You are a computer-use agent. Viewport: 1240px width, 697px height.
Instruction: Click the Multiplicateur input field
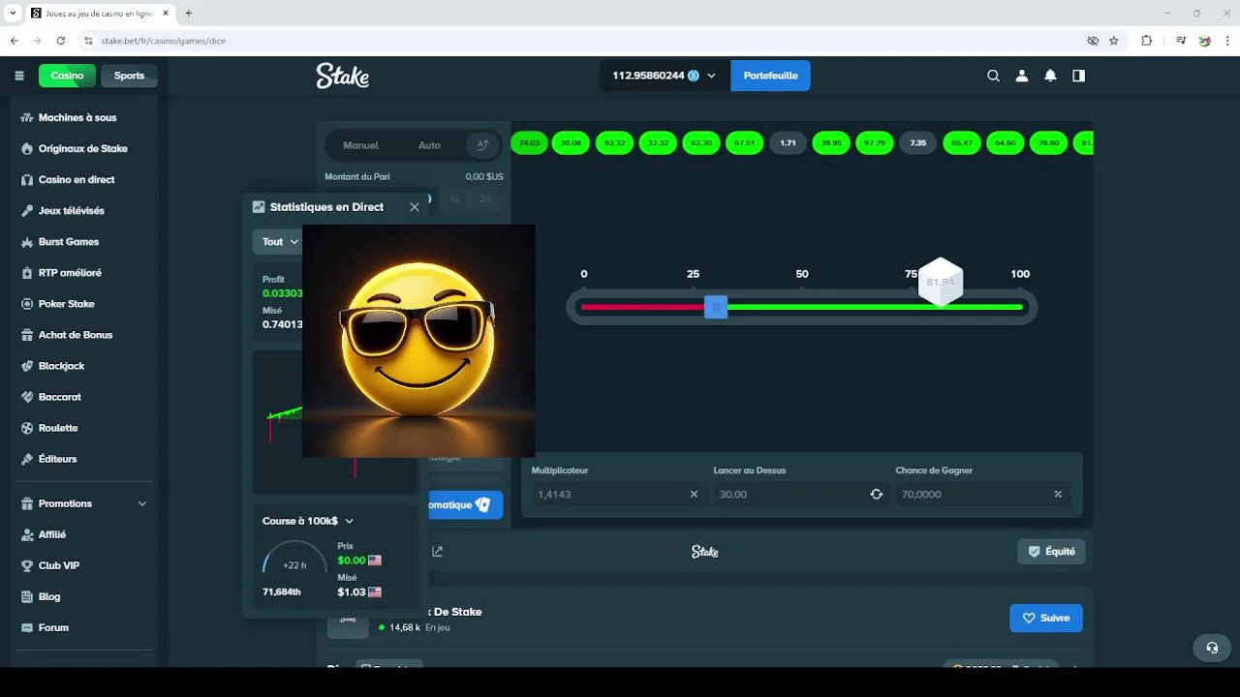tap(617, 494)
